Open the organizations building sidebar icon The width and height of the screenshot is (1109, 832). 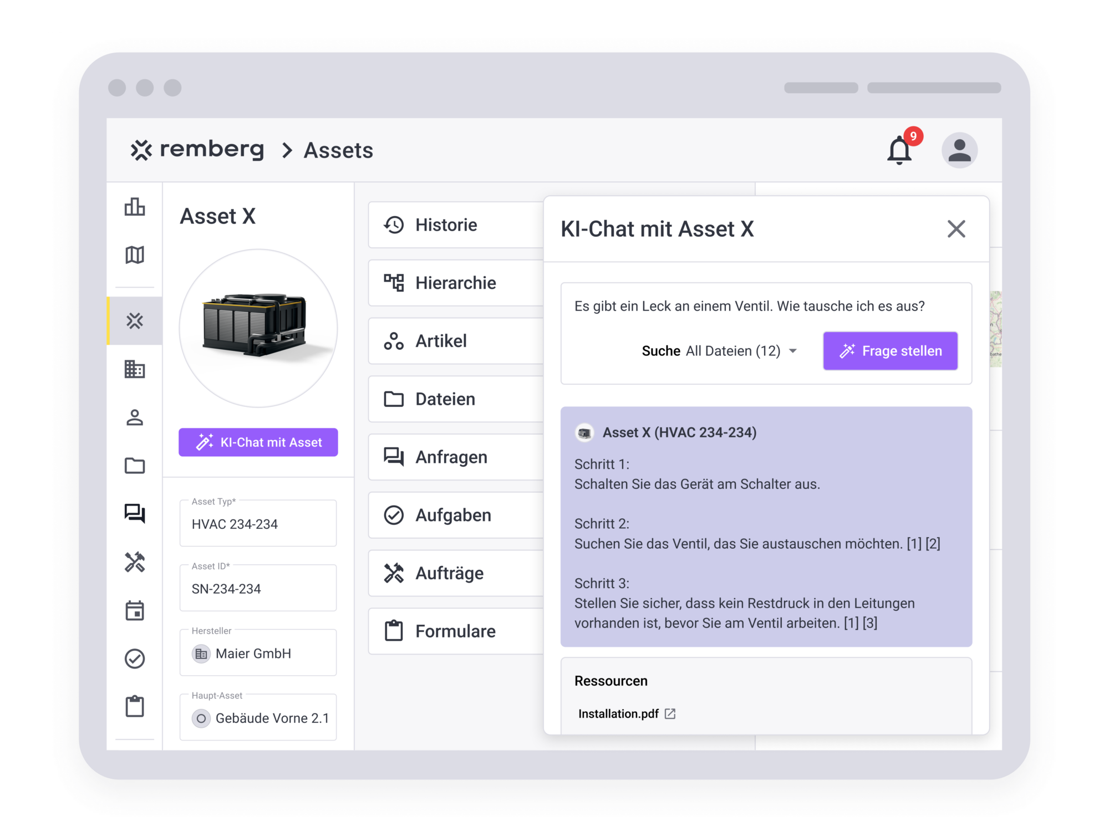[135, 369]
